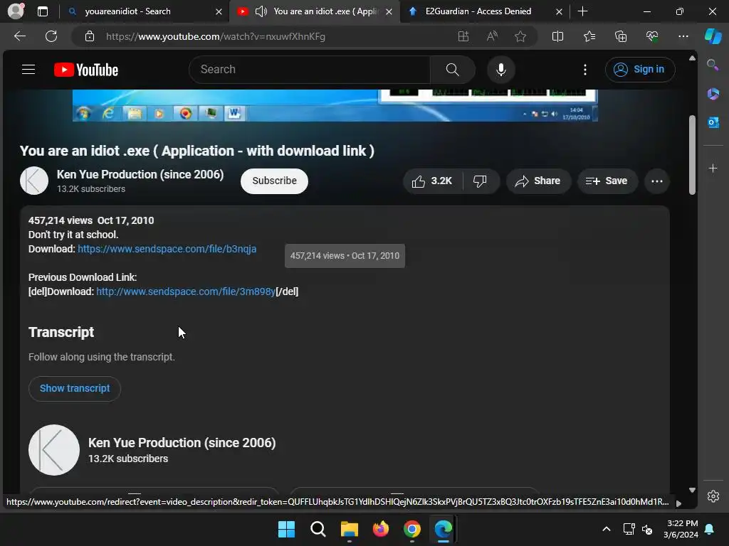Open Ken Yue Production channel name under title

(140, 175)
